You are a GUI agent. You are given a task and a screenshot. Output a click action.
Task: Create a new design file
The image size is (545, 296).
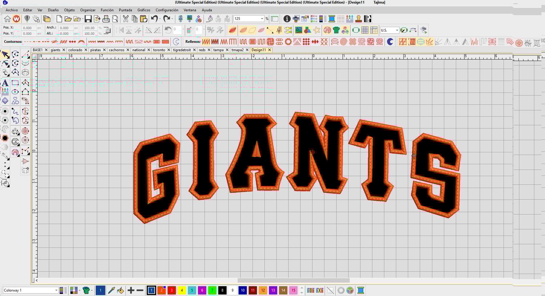(59, 19)
